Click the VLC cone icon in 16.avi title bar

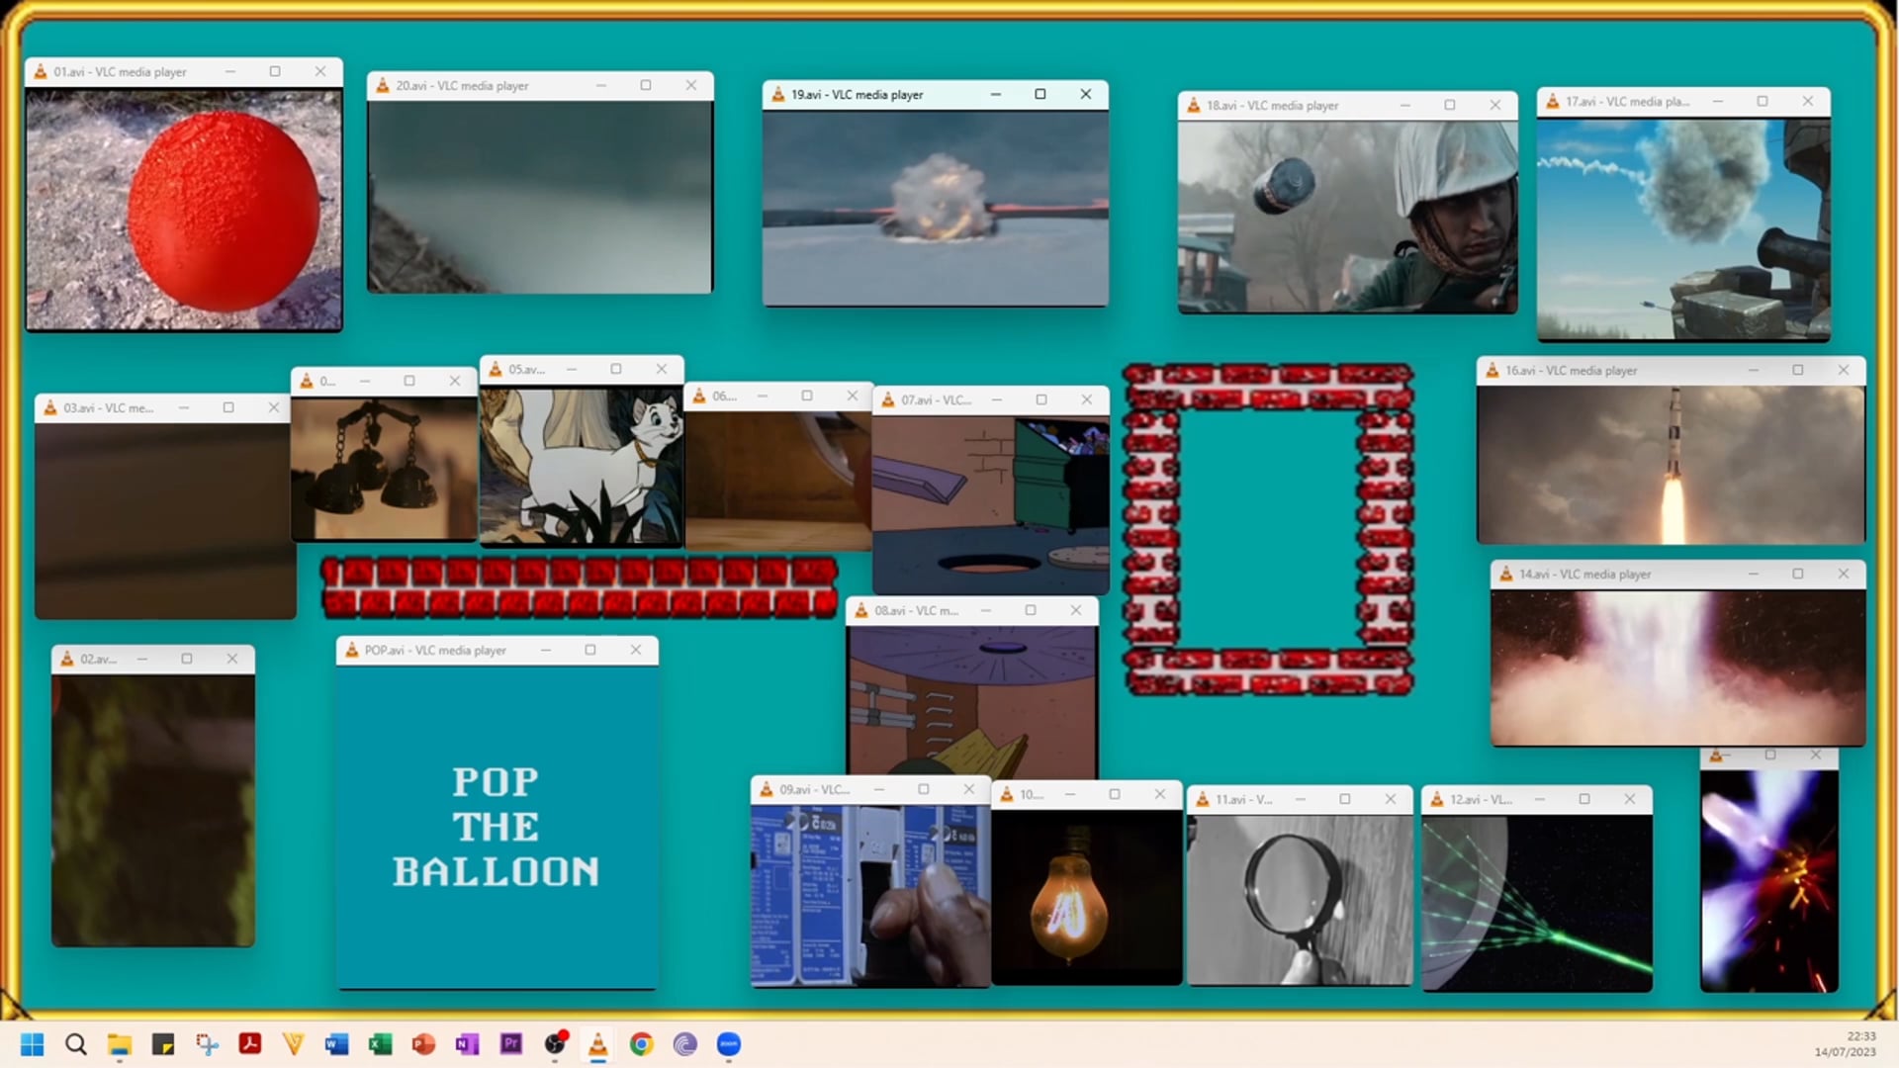click(1492, 371)
